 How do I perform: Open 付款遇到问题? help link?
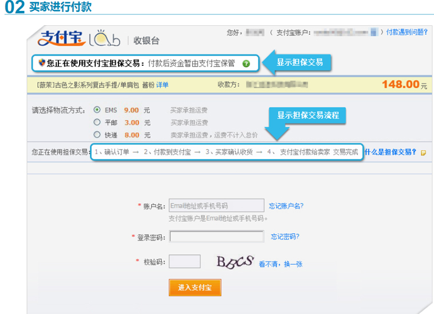[407, 32]
